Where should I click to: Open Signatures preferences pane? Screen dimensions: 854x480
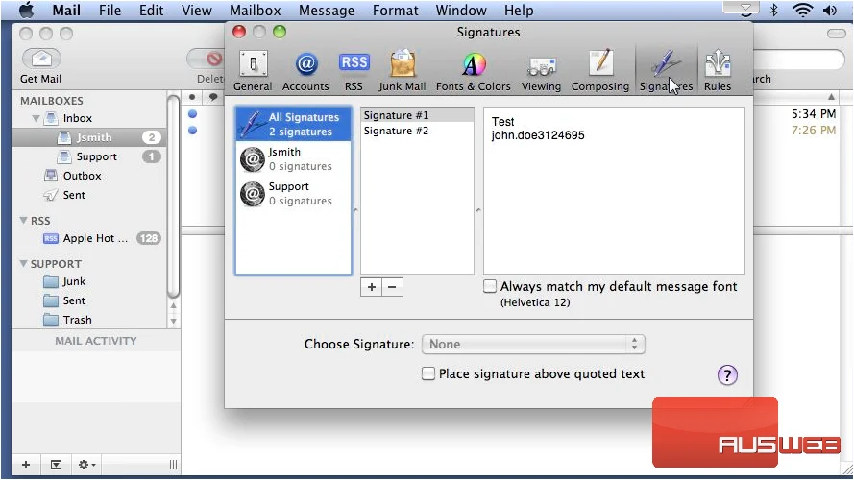pos(666,71)
